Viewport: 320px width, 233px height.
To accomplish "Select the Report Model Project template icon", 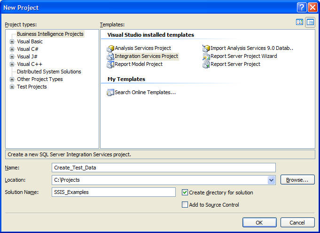I will 110,64.
